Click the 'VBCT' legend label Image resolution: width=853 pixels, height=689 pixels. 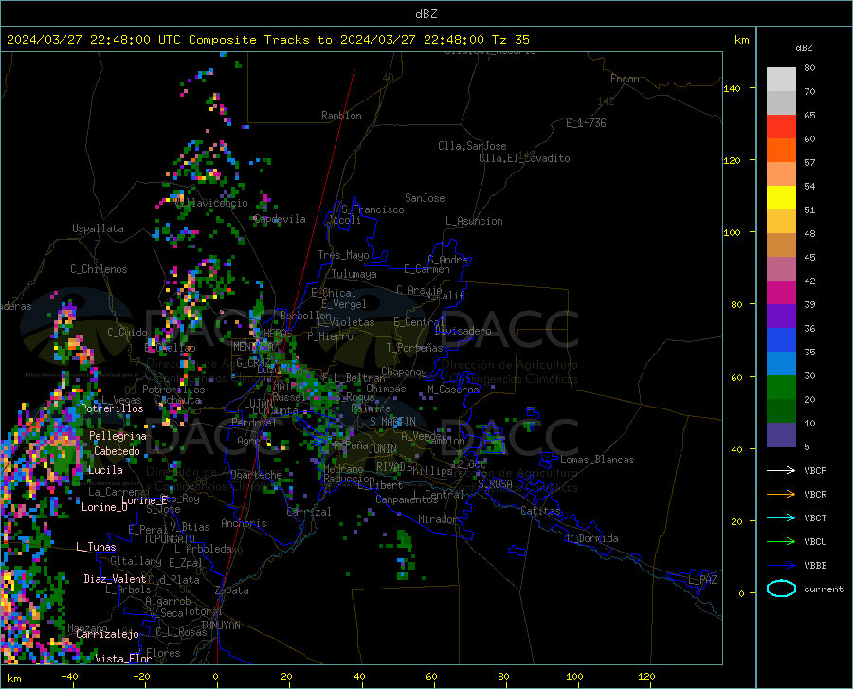[x=815, y=517]
